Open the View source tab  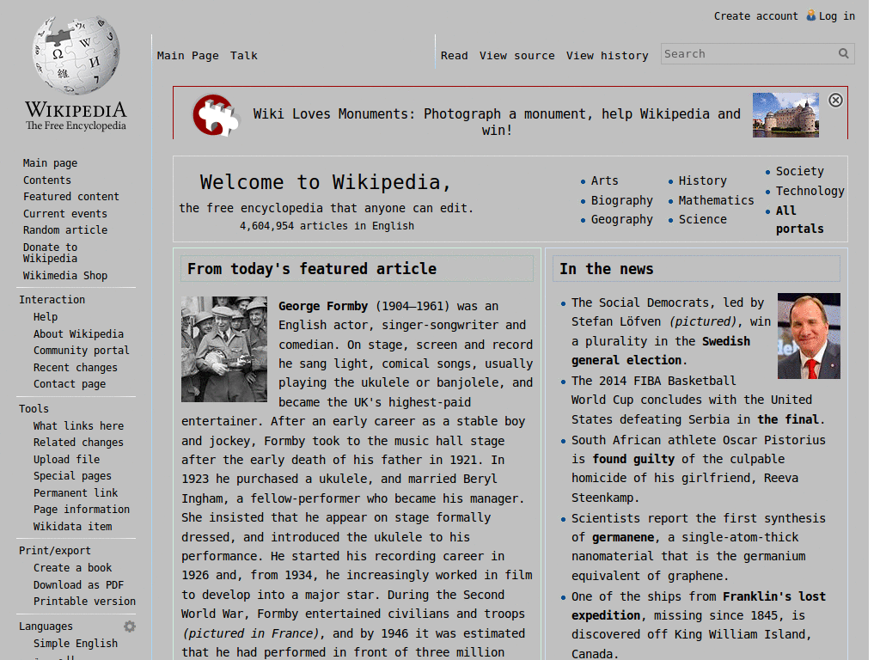[516, 56]
